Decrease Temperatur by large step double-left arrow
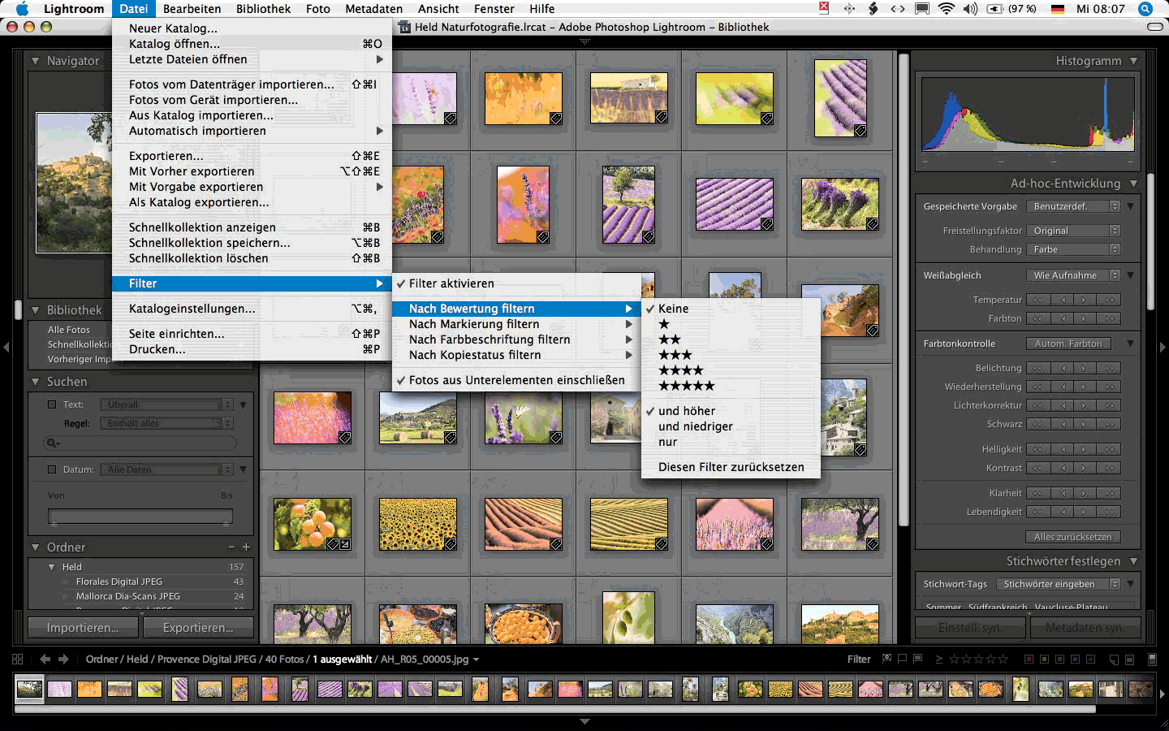The image size is (1169, 731). pyautogui.click(x=1037, y=300)
